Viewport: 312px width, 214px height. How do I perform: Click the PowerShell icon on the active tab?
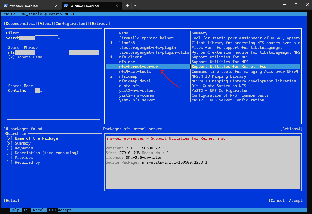[66, 5]
